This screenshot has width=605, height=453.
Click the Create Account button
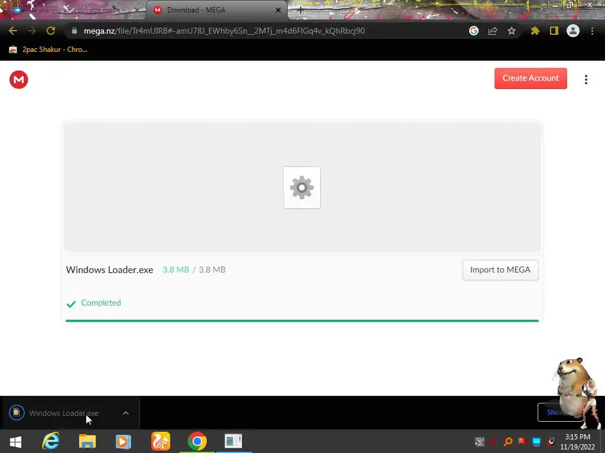531,78
